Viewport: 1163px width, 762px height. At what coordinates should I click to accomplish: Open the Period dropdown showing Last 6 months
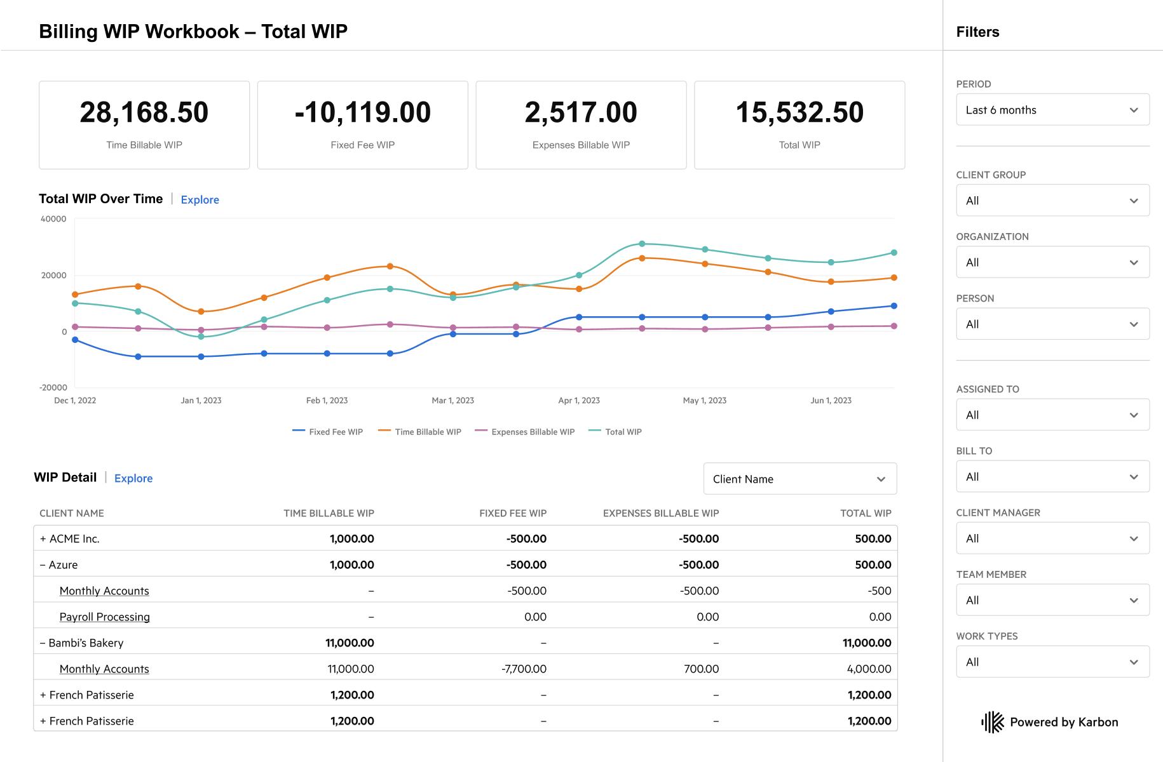pos(1052,109)
